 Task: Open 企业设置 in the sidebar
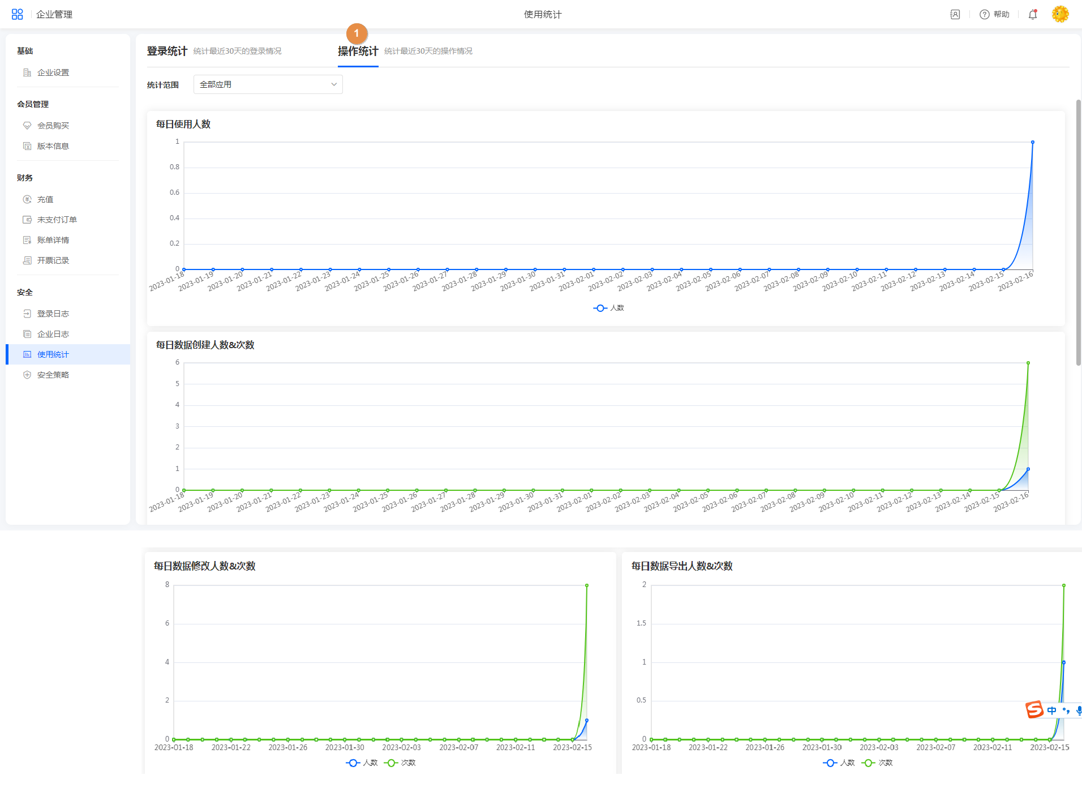click(x=53, y=72)
